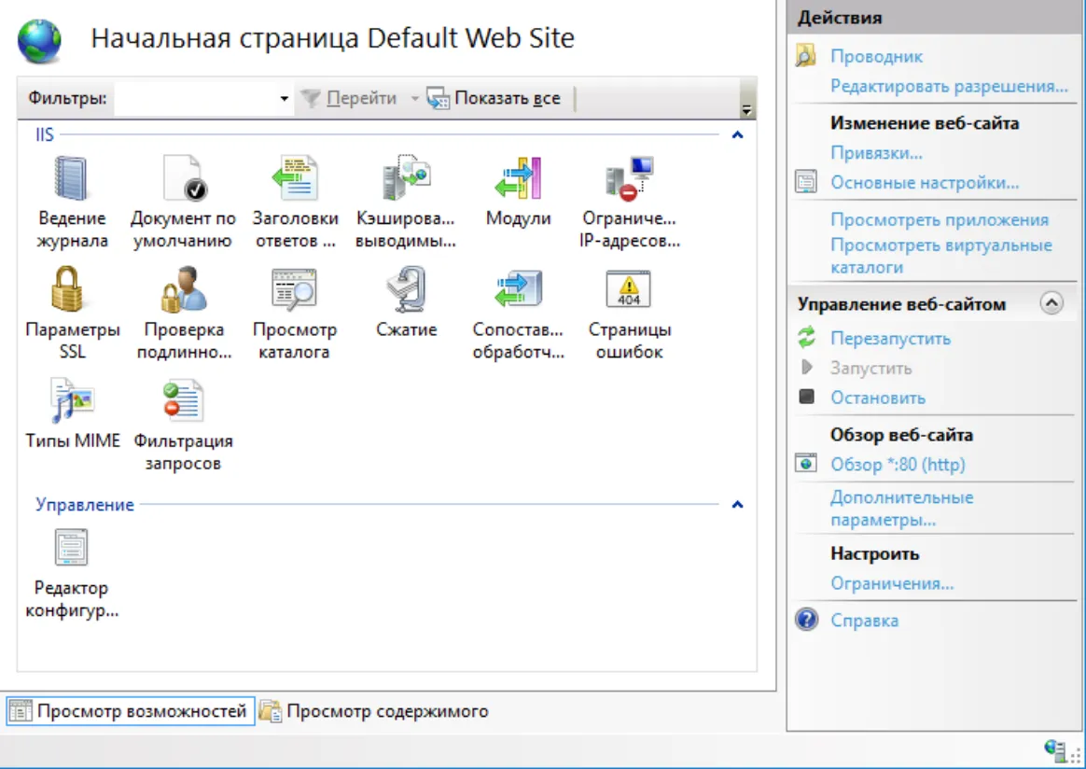
Task: Open Проверка подлинности feature
Action: click(184, 314)
